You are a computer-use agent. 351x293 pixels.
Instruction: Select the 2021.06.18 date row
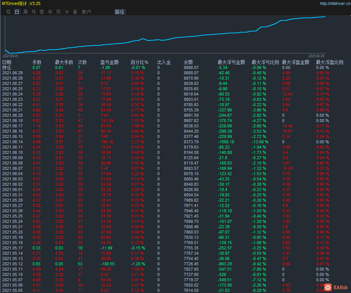[12, 121]
